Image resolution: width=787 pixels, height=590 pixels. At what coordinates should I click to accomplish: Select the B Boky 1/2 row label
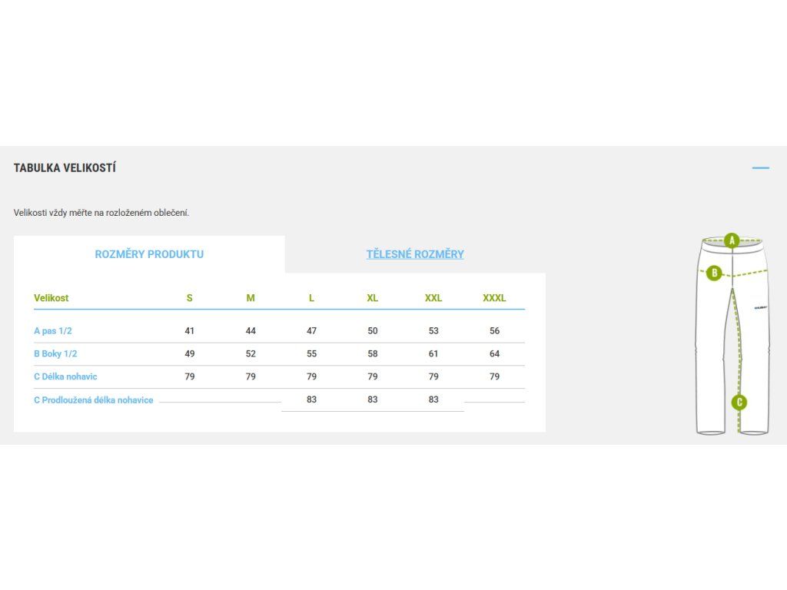pos(55,353)
